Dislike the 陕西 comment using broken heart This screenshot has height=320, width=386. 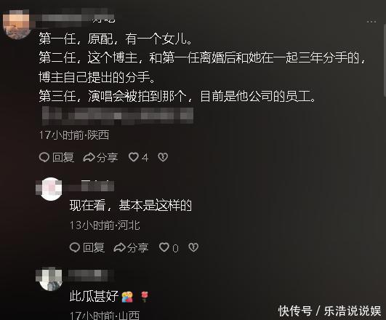tap(163, 157)
